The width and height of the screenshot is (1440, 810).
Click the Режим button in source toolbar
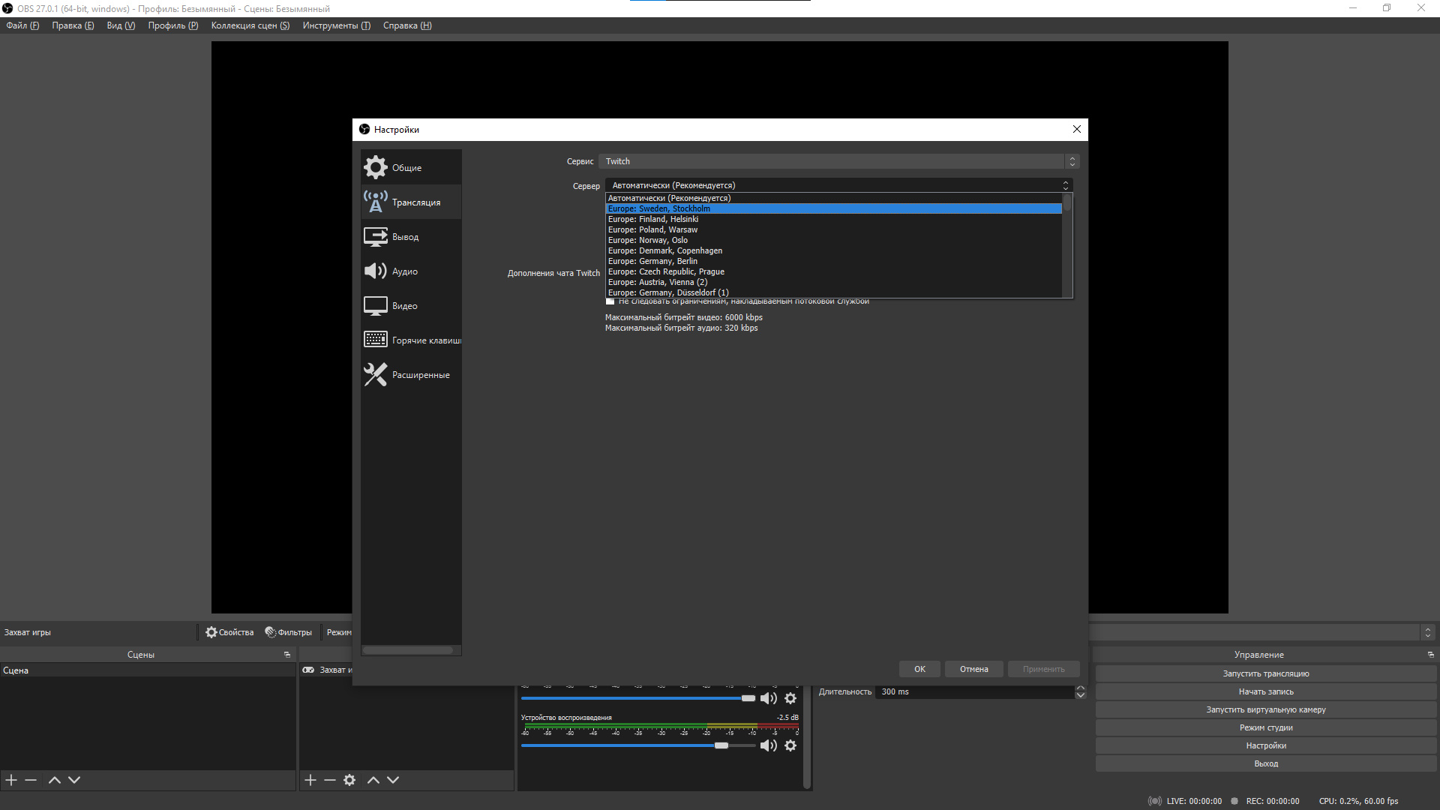(339, 632)
